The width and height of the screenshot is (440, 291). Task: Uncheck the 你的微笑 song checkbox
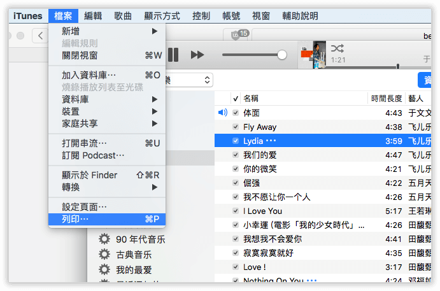tap(236, 169)
